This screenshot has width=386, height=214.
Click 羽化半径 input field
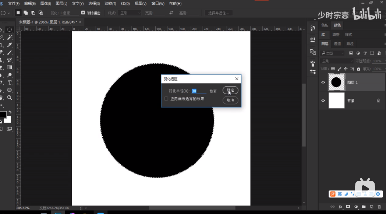coord(199,91)
